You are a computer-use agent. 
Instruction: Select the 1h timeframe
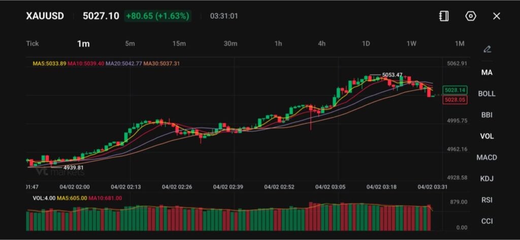coord(278,44)
